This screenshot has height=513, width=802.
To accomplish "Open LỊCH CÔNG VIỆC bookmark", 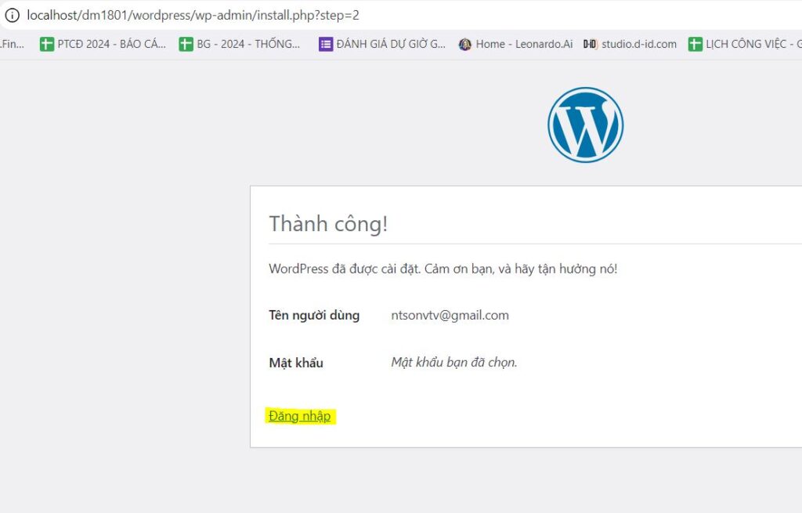I will coord(745,44).
